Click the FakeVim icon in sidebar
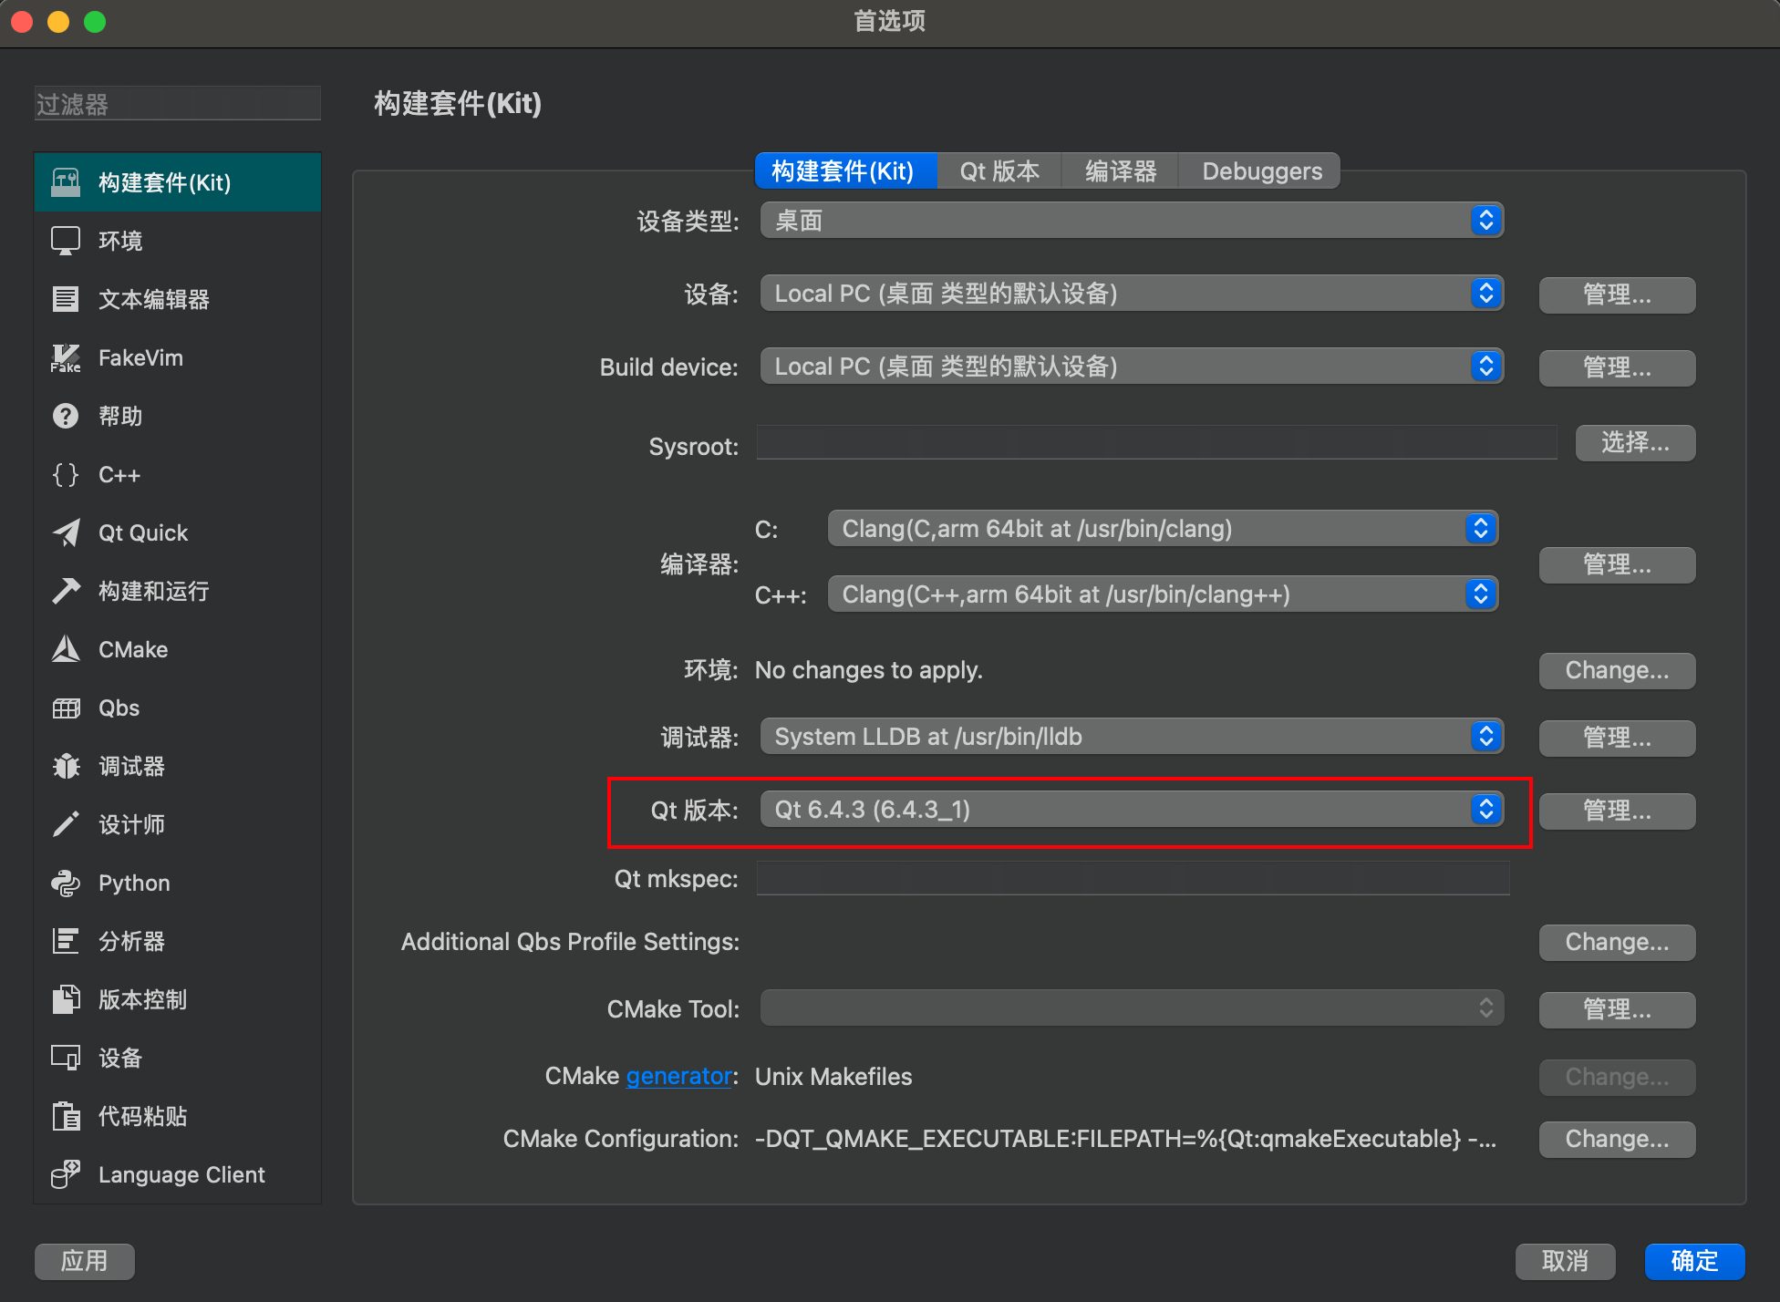1780x1302 pixels. click(x=66, y=358)
